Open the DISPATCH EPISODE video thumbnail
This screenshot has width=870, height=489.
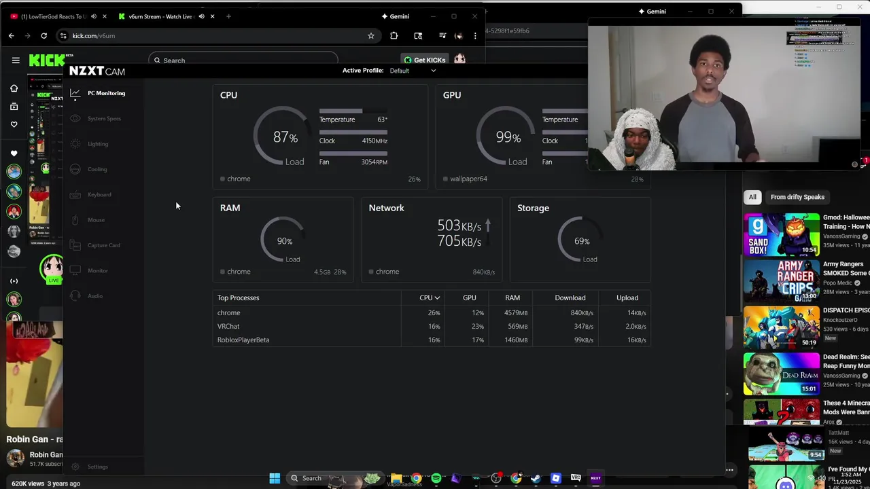click(x=782, y=327)
